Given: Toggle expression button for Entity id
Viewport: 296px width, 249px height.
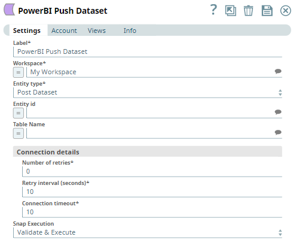Looking at the screenshot, I should [x=19, y=113].
